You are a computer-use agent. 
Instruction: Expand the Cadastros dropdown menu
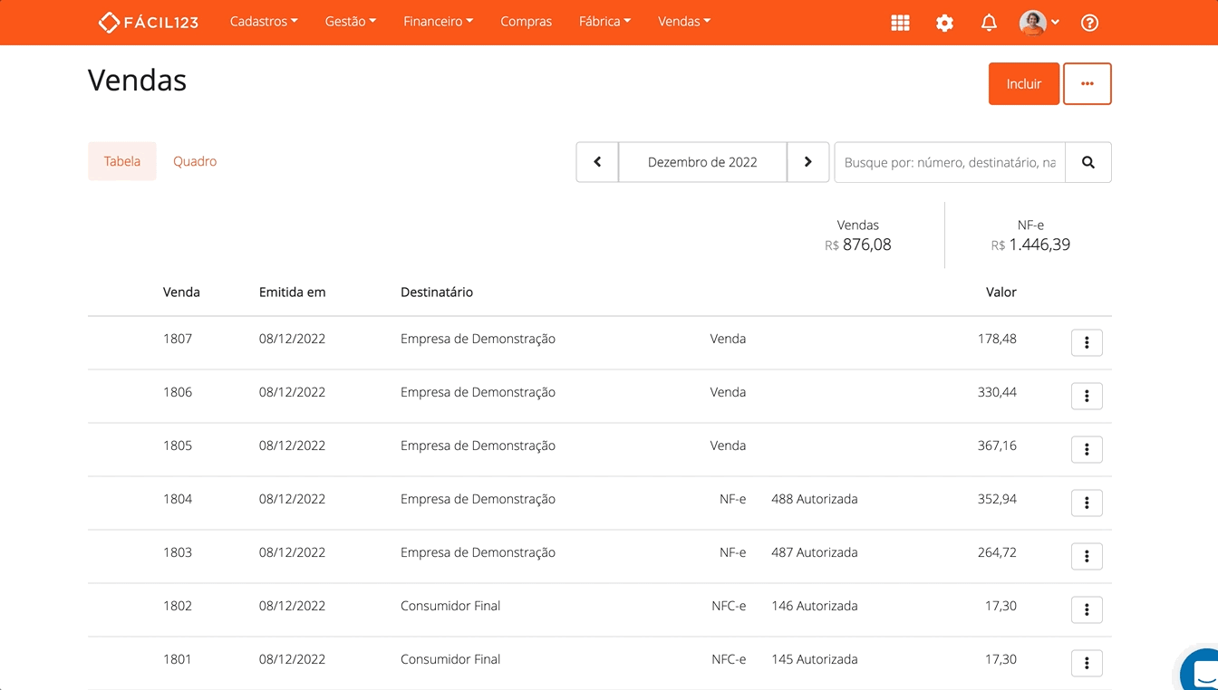pos(263,22)
